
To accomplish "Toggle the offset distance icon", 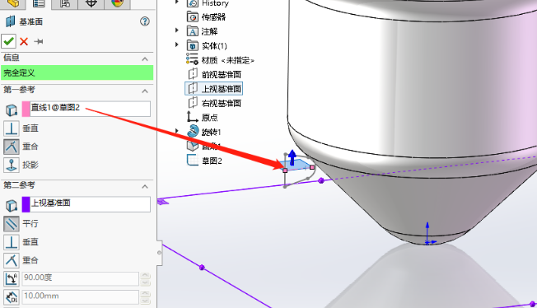I will click(12, 296).
